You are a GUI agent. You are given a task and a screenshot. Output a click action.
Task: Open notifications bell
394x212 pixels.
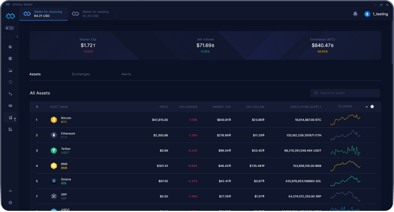355,14
